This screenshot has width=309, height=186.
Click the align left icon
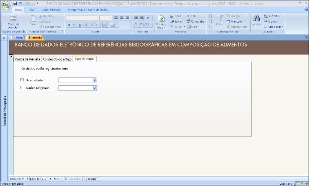pos(116,18)
